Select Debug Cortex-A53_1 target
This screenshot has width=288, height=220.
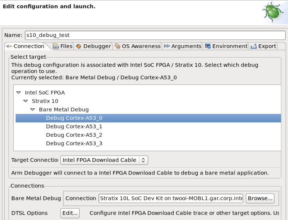coord(74,127)
